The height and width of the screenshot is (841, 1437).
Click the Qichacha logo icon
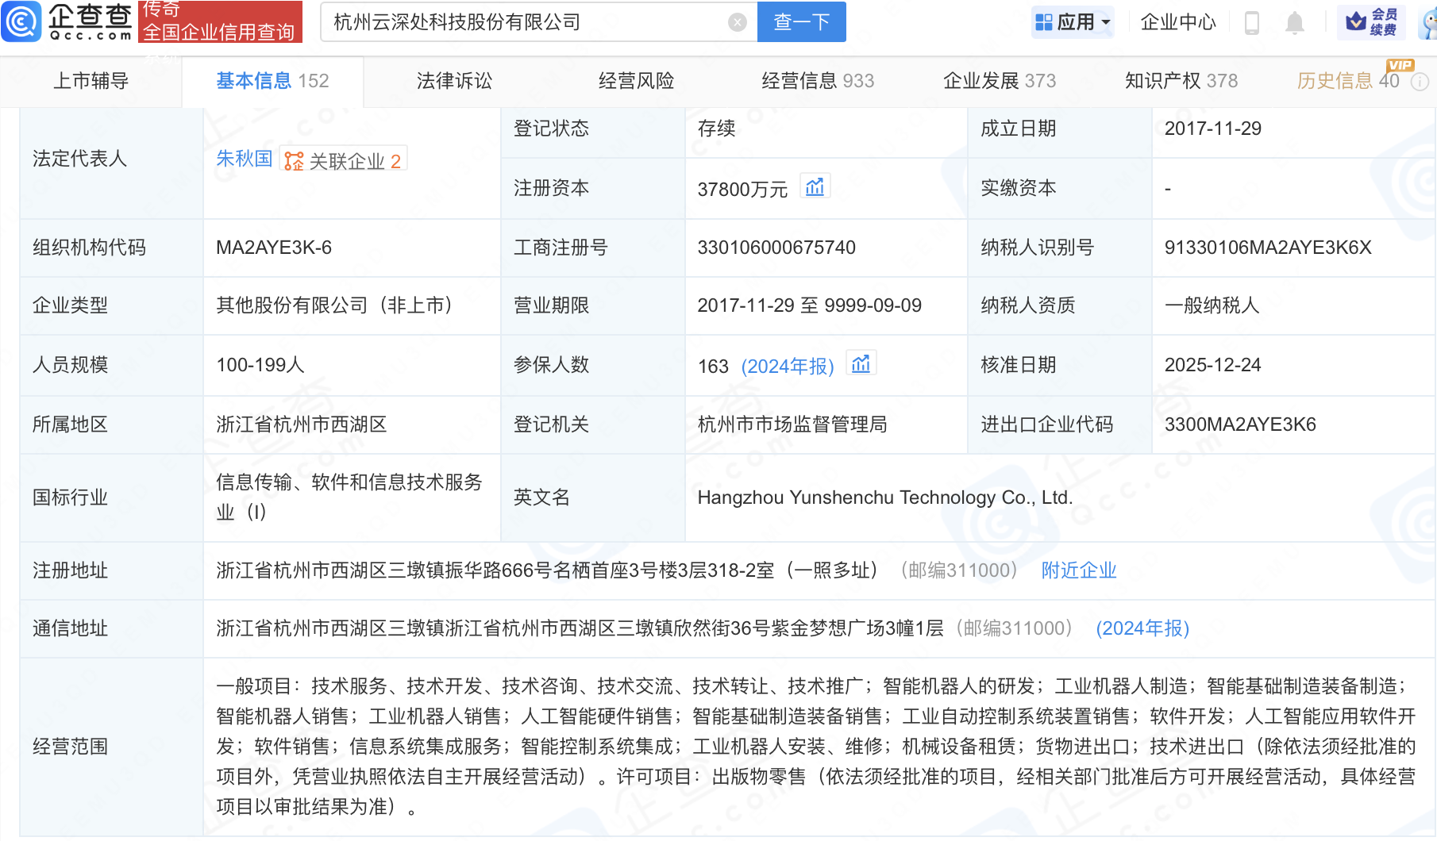21,21
